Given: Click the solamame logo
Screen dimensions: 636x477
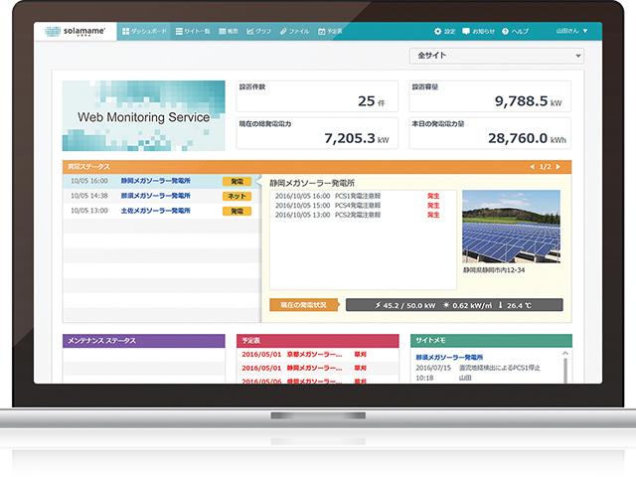Looking at the screenshot, I should click(76, 31).
